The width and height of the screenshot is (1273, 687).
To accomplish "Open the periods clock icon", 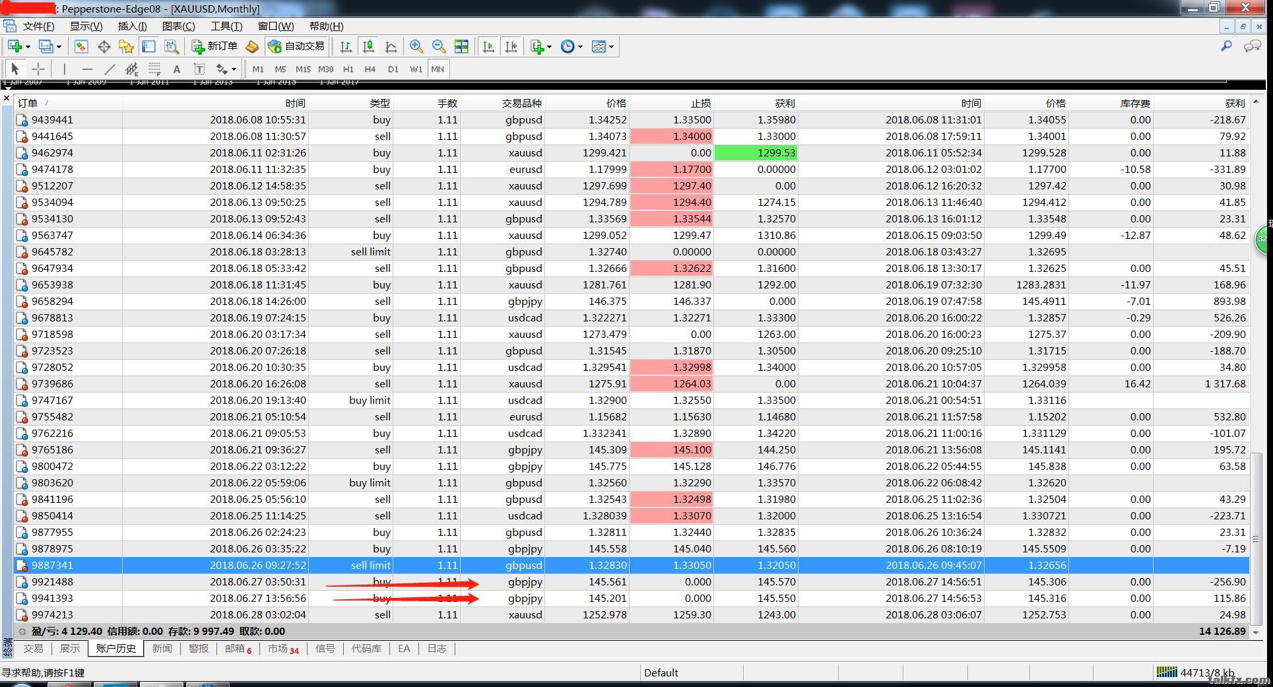I will pos(568,46).
